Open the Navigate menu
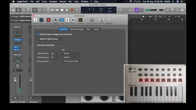Screen dimensions: 196x110 pos(53,2)
